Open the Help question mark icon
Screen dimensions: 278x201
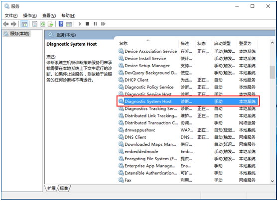pos(61,24)
